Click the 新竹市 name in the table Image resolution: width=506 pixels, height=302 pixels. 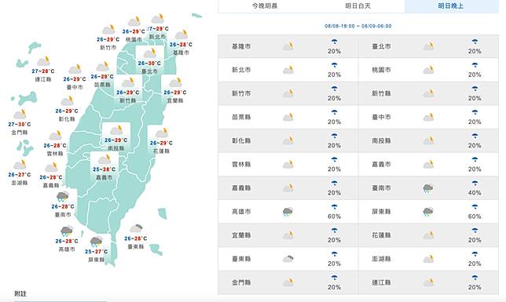click(x=241, y=93)
